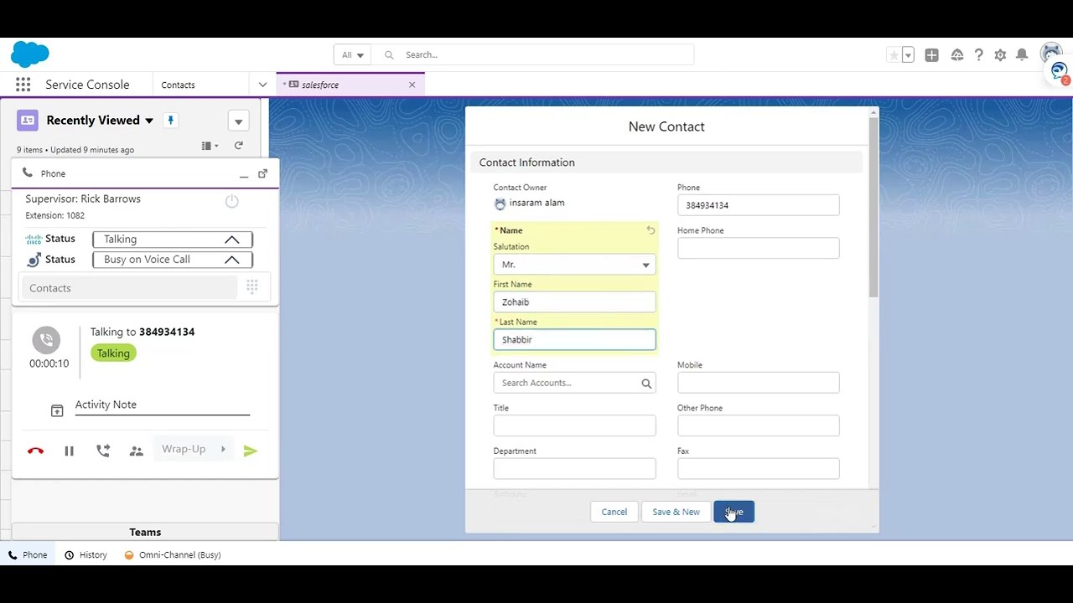Screen dimensions: 1073x603
Task: Click the Activity Note field
Action: tap(163, 405)
